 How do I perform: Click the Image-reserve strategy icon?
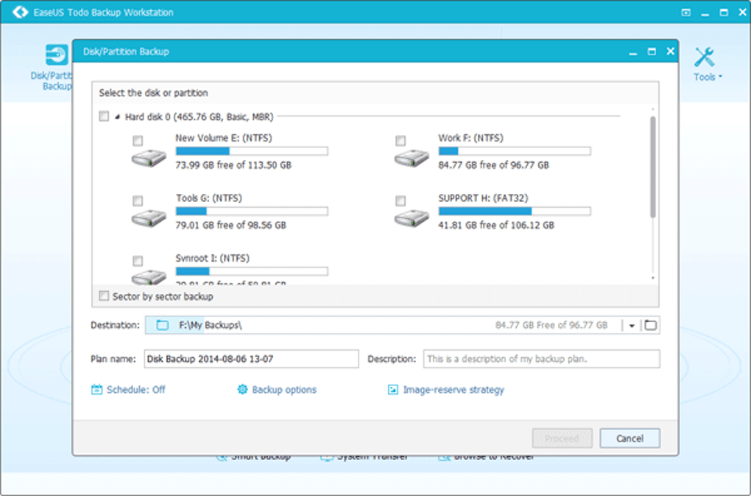tap(392, 390)
